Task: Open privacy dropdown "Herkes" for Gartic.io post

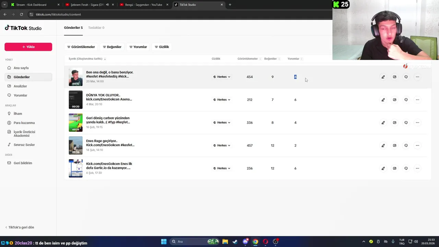Action: [222, 168]
